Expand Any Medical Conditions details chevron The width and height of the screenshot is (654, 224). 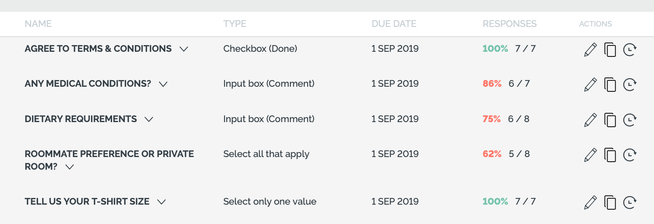(163, 84)
